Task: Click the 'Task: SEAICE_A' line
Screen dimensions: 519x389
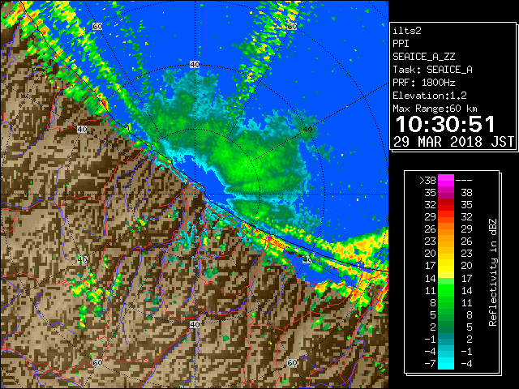Action: 432,70
